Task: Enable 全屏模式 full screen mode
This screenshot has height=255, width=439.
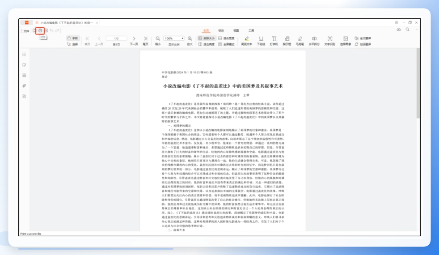Action: (x=226, y=44)
